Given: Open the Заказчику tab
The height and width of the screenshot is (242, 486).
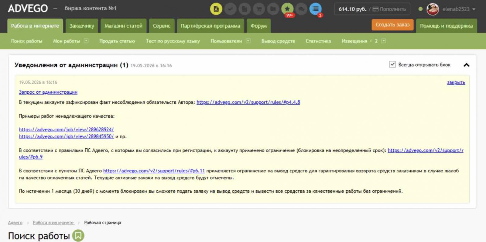Looking at the screenshot, I should pyautogui.click(x=82, y=26).
